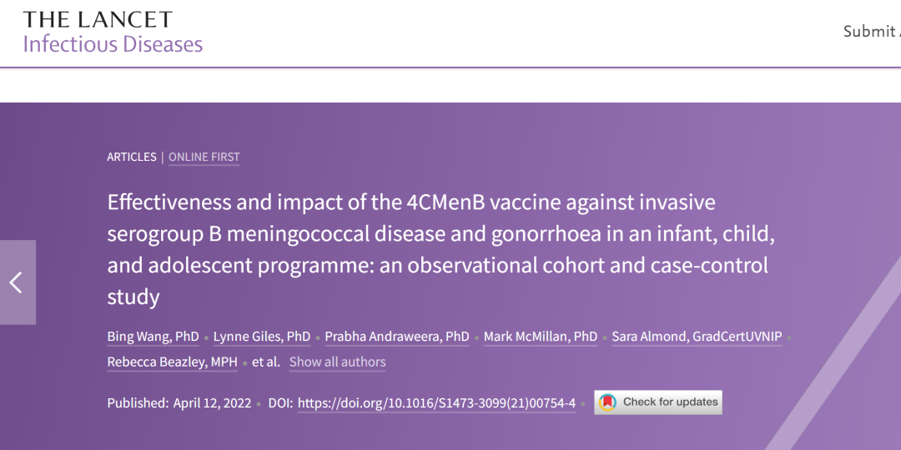This screenshot has width=901, height=450.
Task: Click the 4CMenB vaccine article title
Action: (440, 248)
